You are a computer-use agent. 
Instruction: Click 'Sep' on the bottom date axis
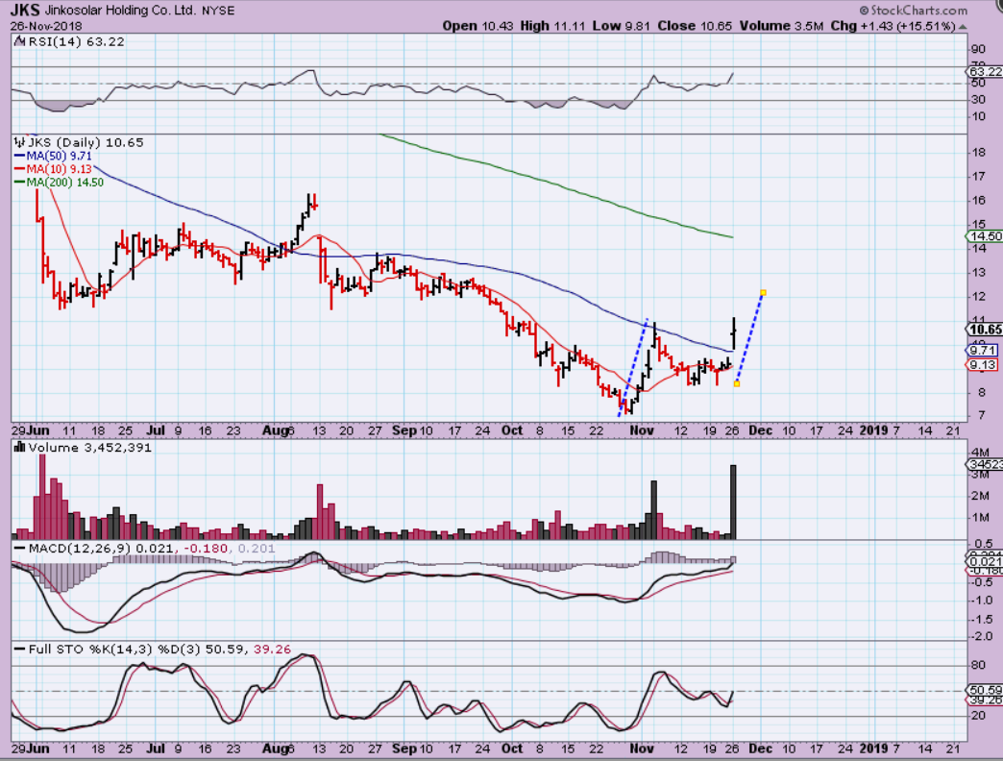point(404,749)
